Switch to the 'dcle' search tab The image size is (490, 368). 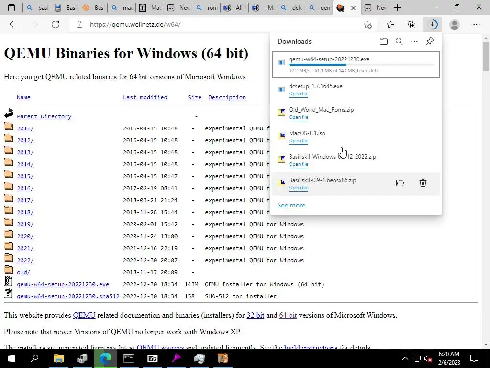coord(291,8)
